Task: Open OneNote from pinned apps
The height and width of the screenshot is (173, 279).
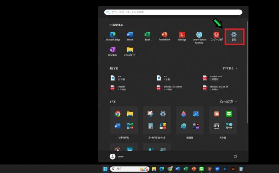Action: [113, 51]
